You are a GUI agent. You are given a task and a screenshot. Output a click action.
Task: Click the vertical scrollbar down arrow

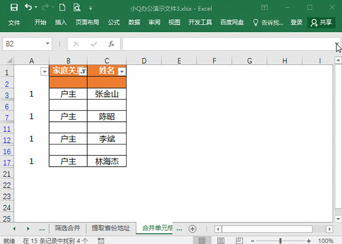(x=338, y=218)
